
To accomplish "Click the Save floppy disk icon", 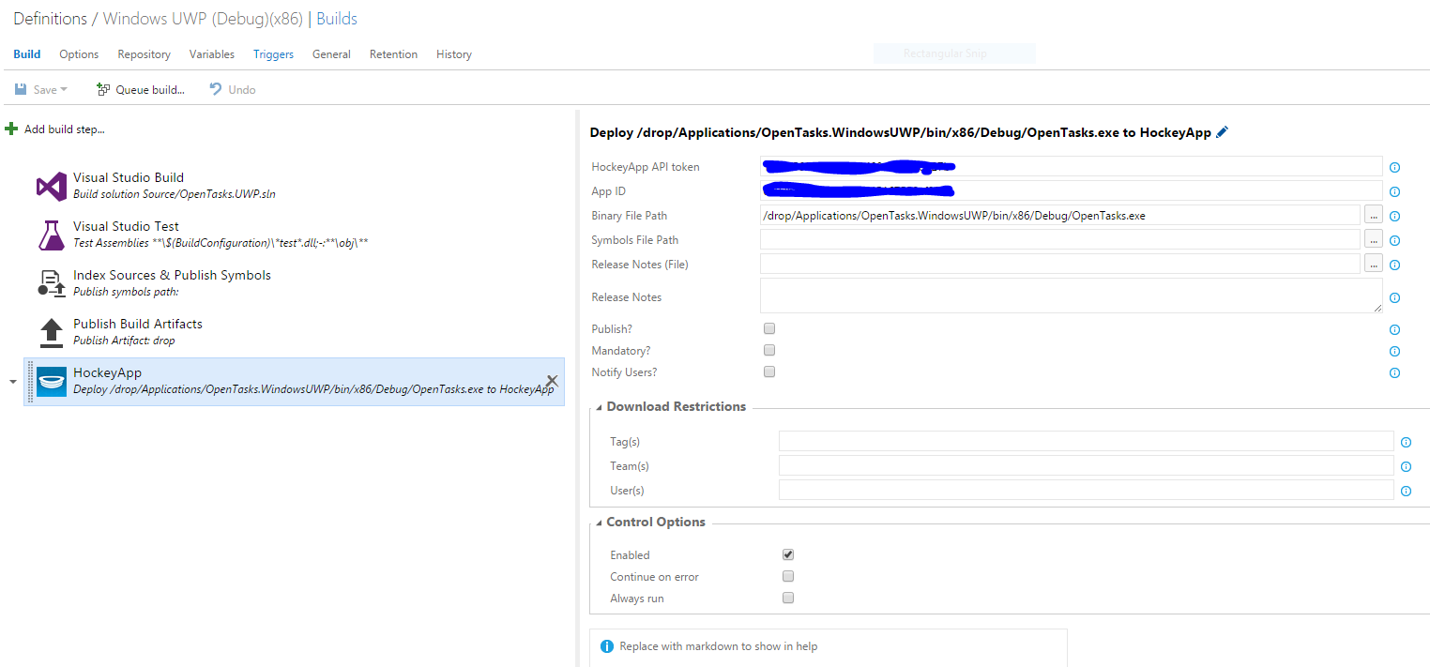I will click(x=21, y=90).
